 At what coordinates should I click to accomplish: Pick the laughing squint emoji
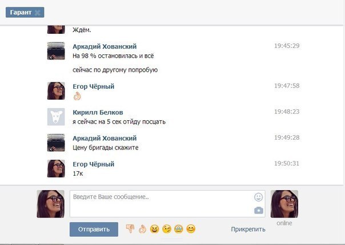[x=154, y=229]
